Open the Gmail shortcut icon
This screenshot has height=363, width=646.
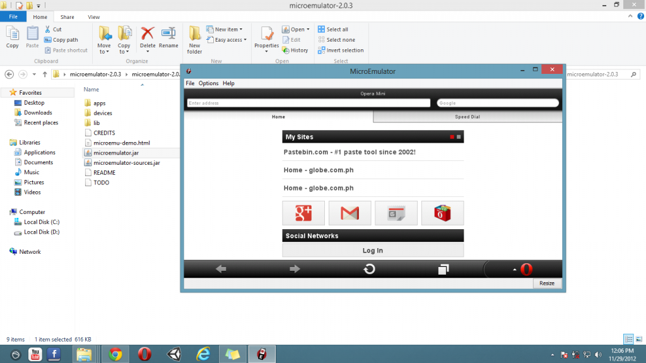[x=349, y=213]
